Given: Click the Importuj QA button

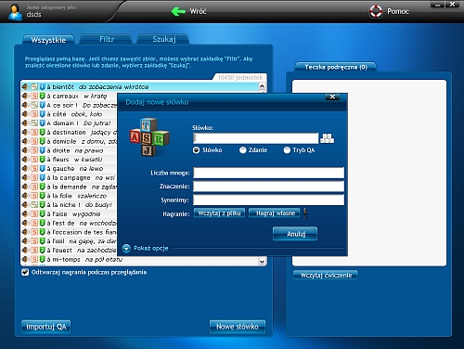Looking at the screenshot, I should (x=46, y=327).
